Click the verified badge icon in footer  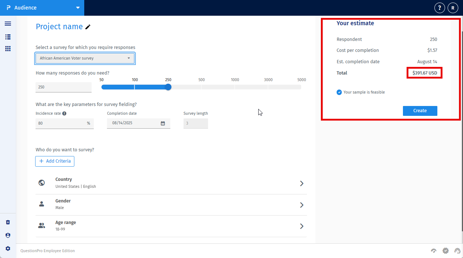pyautogui.click(x=445, y=251)
